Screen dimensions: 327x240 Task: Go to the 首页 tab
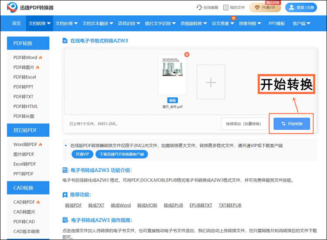click(x=16, y=24)
